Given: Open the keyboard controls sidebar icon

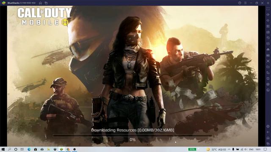Looking at the screenshot, I should tap(268, 32).
